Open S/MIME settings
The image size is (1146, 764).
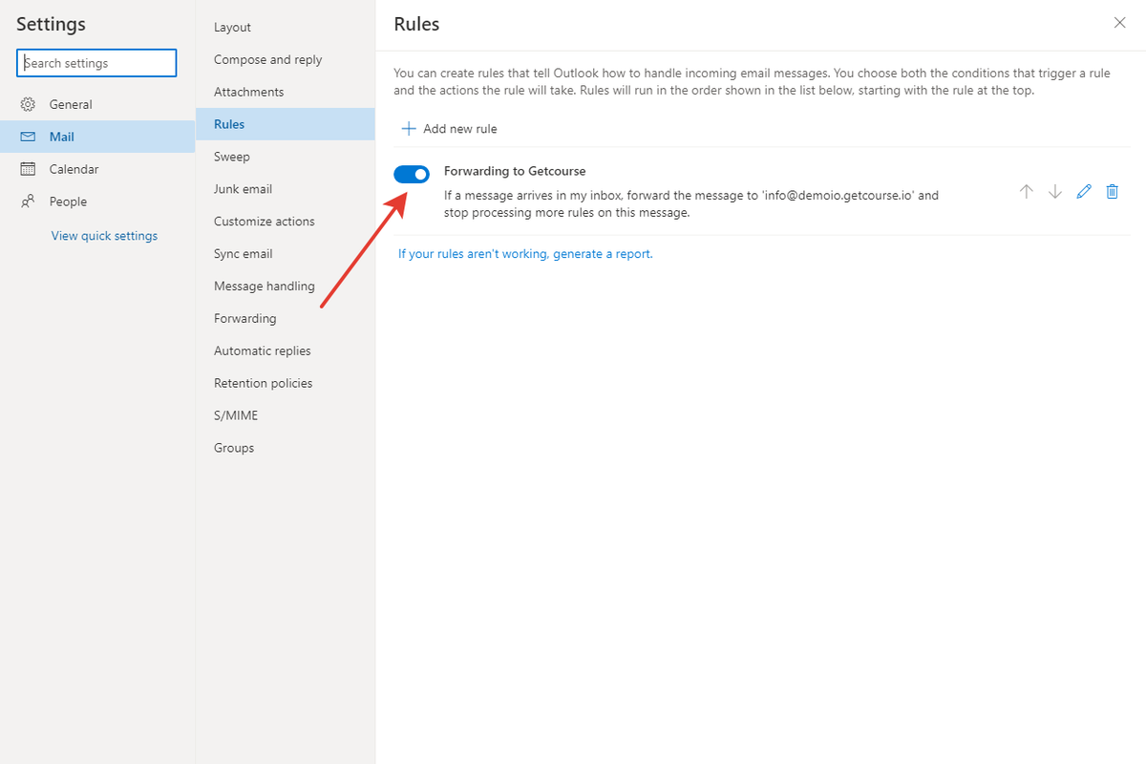pos(286,416)
